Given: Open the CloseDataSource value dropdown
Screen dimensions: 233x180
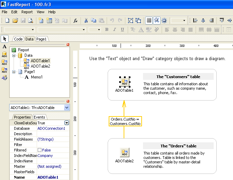Looking at the screenshot, I should 67,123.
